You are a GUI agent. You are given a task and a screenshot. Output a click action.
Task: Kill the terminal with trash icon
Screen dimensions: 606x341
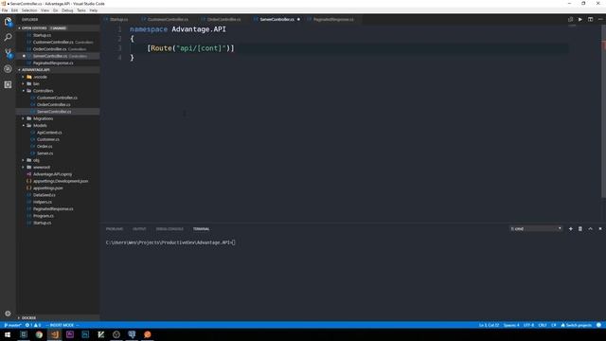pyautogui.click(x=580, y=229)
